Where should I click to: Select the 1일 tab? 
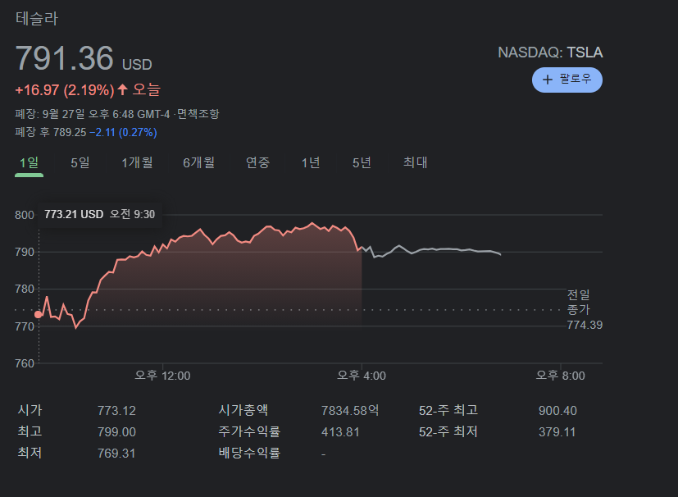[x=29, y=163]
